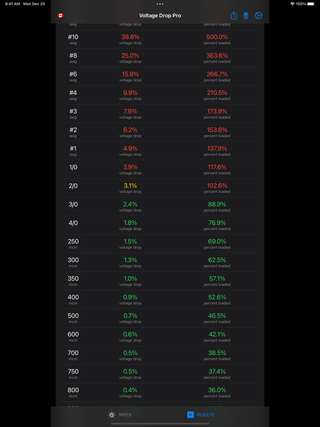Tap the 9.9% voltage drop for #4
The height and width of the screenshot is (427, 320).
[x=130, y=93]
